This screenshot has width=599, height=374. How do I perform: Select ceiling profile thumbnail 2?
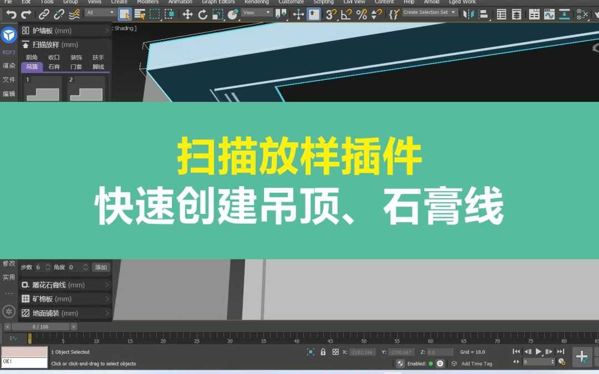(87, 89)
